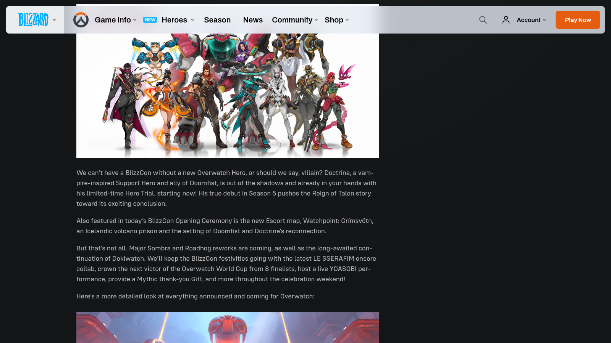Image resolution: width=611 pixels, height=343 pixels.
Task: Click the NEW badge next to Heroes
Action: pos(150,20)
